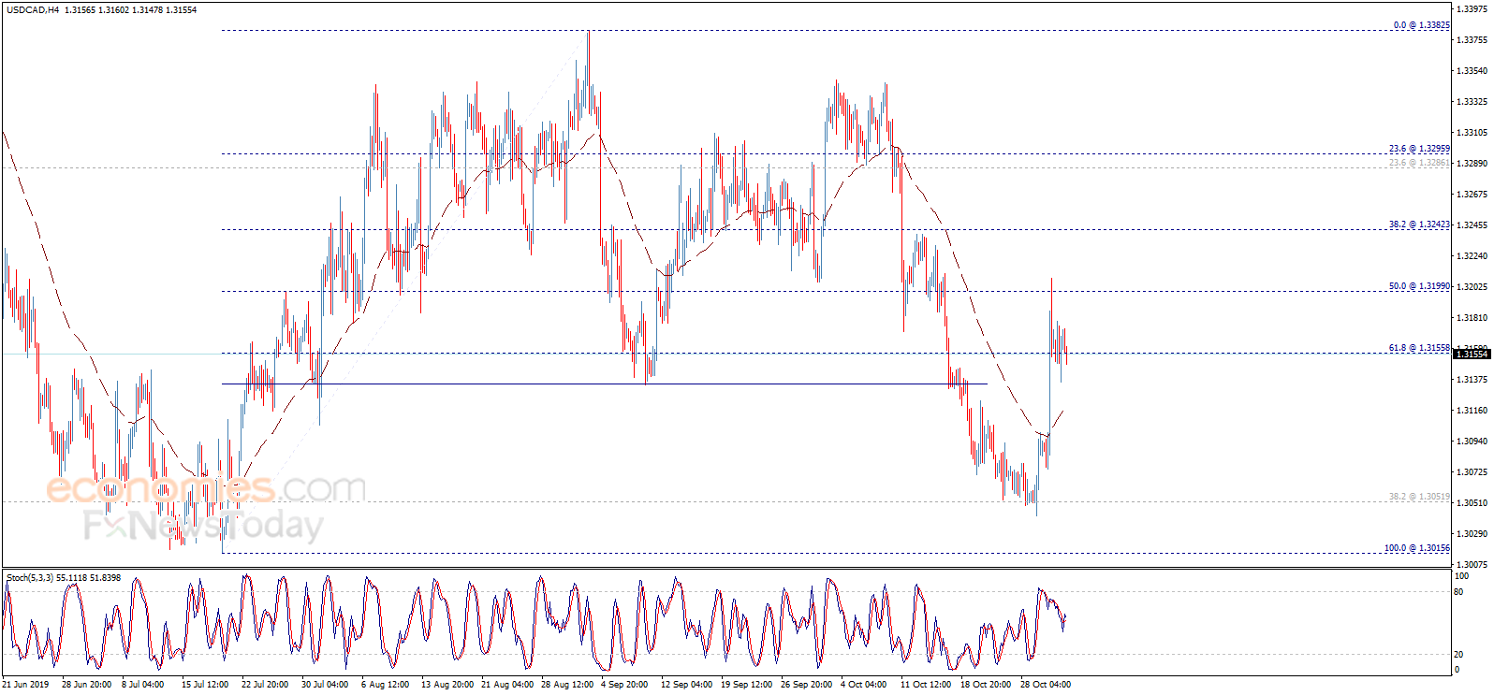Click the 1.30725 price axis value
Screen dimensions: 1494x695
(x=1472, y=472)
